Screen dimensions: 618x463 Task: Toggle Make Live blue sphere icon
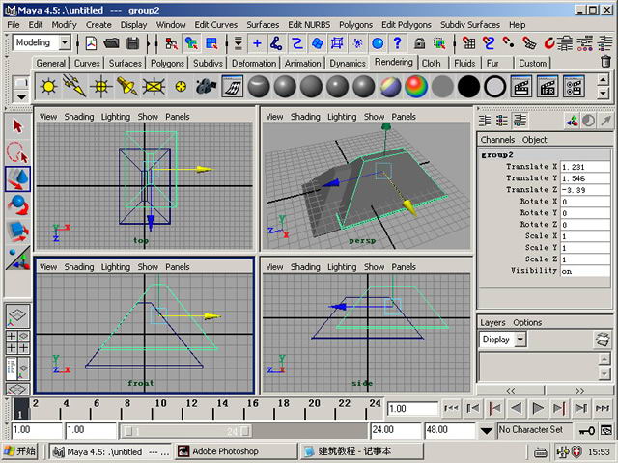(378, 43)
